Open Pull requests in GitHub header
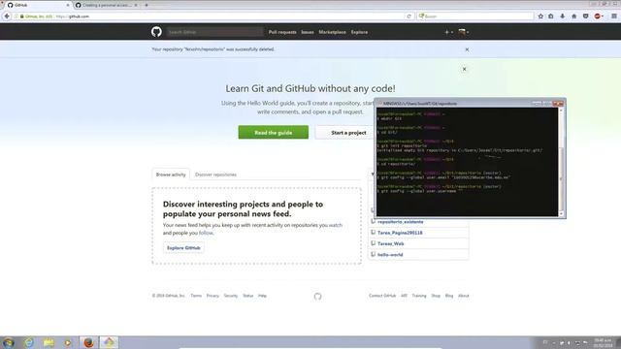Screen dimensions: 621x349 coord(282,32)
